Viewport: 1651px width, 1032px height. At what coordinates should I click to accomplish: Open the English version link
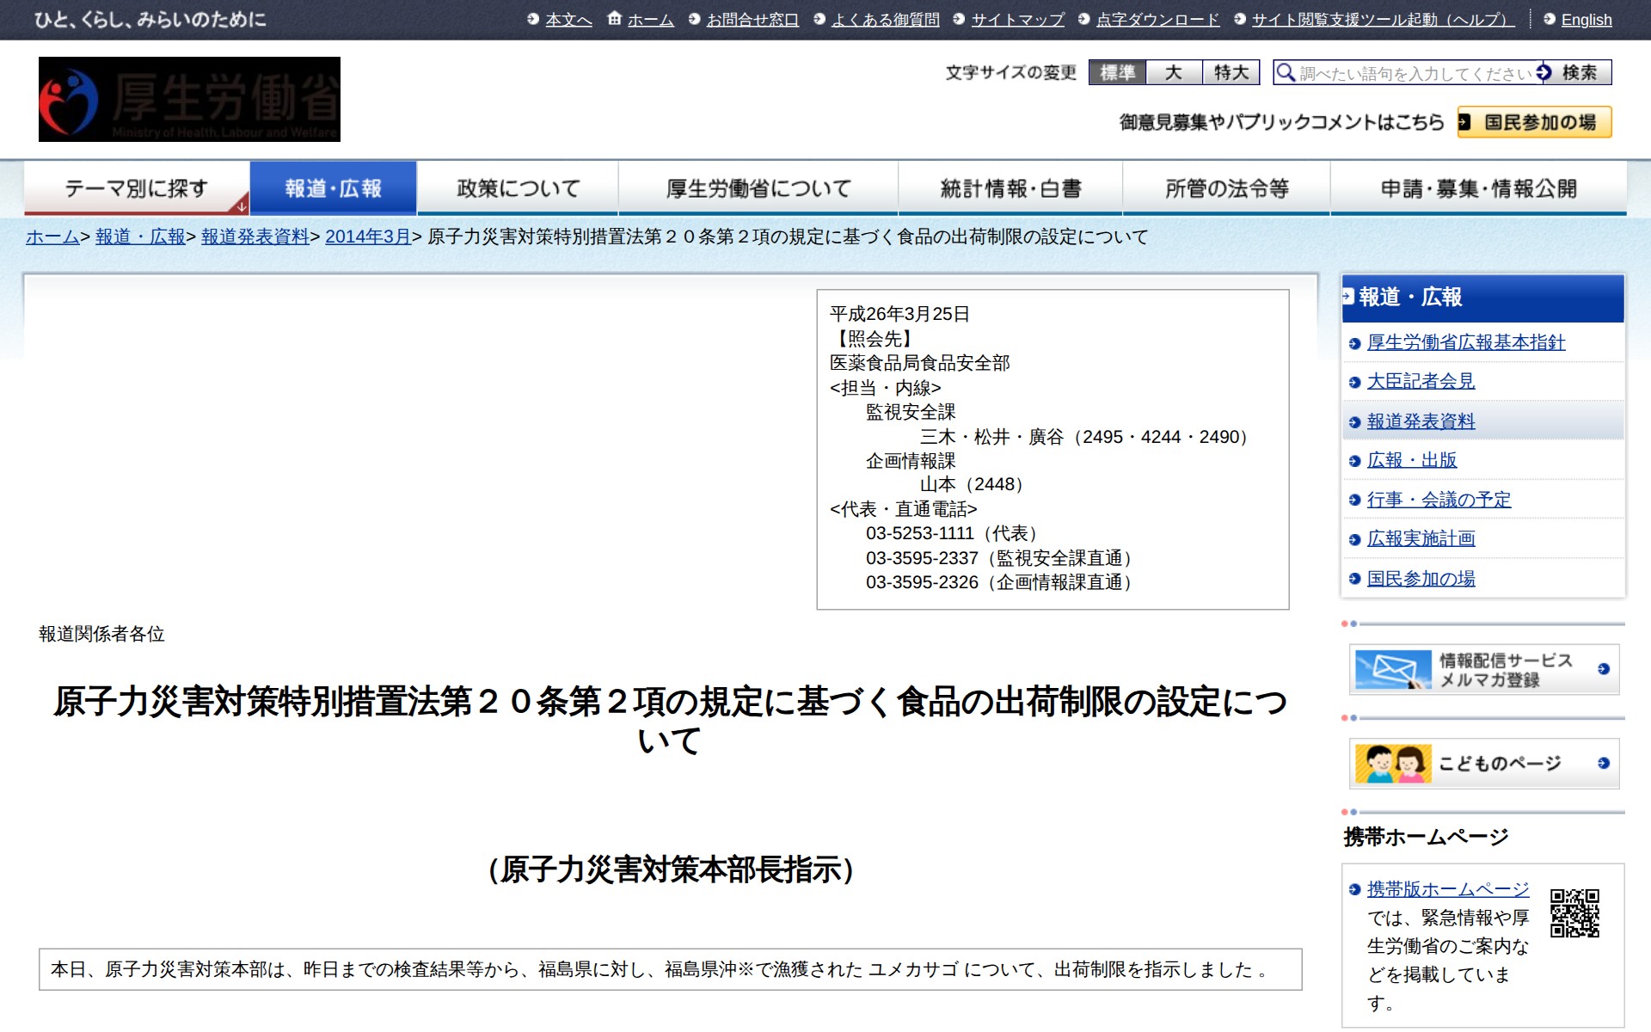point(1587,19)
